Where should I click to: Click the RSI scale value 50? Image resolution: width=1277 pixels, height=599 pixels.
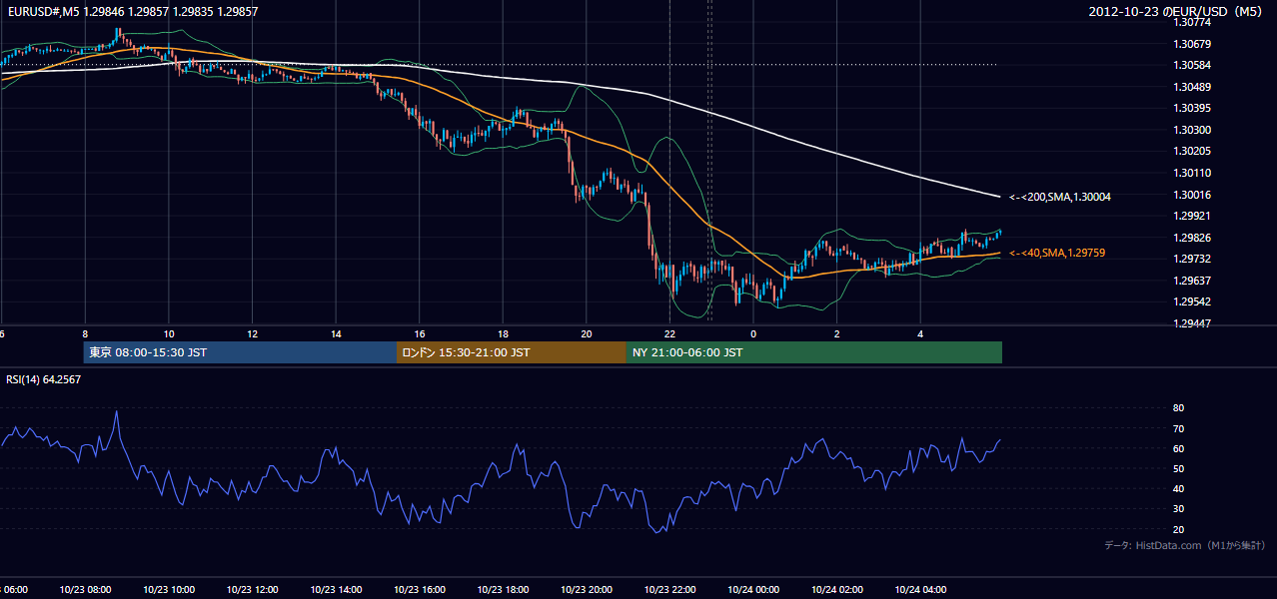[1178, 468]
